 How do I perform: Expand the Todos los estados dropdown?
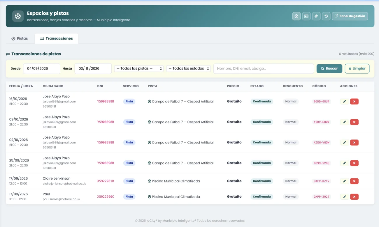pos(188,69)
